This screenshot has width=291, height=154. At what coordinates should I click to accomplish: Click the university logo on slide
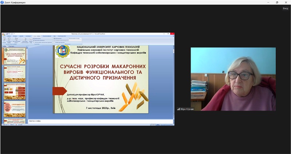point(63,51)
